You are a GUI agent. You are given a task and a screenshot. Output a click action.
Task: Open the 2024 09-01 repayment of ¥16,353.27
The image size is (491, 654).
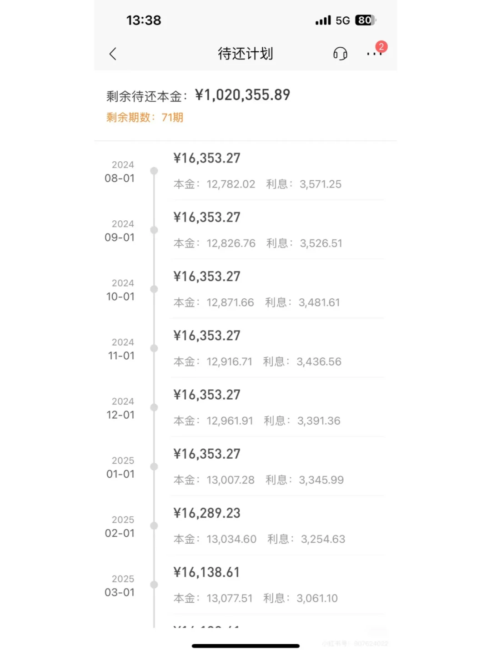(277, 230)
